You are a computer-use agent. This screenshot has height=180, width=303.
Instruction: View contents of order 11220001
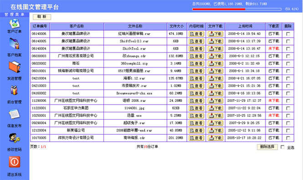point(196,108)
